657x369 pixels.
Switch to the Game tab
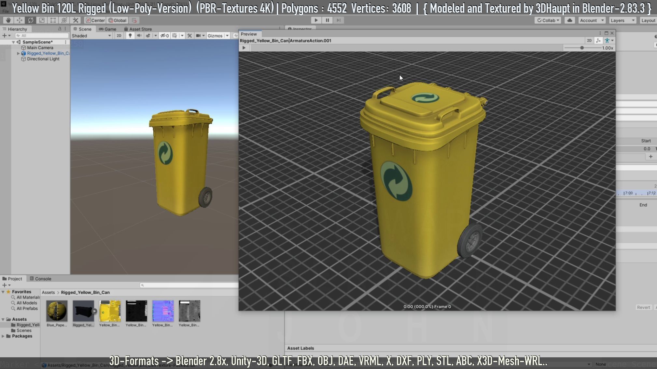107,29
